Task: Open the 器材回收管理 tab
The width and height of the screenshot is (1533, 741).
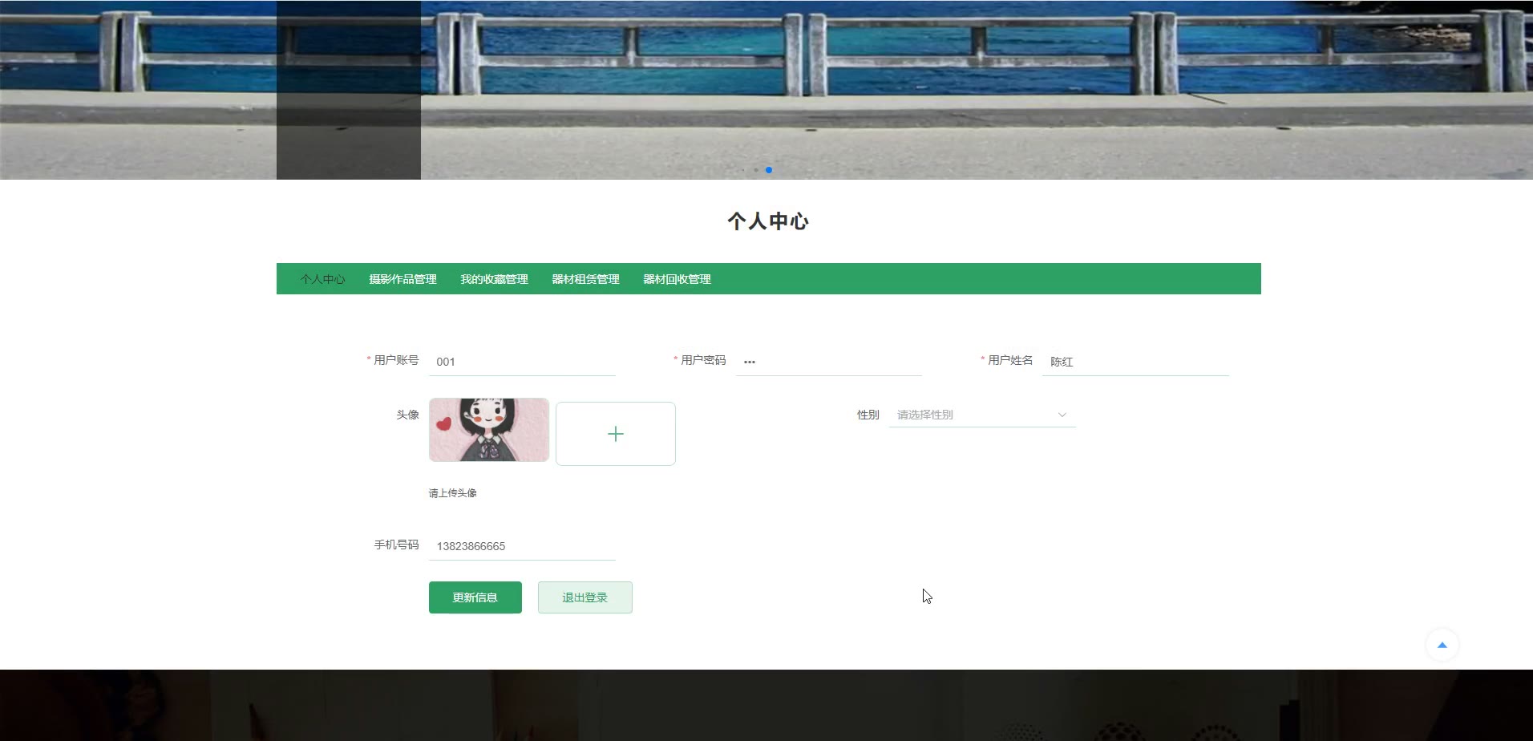Action: [677, 279]
